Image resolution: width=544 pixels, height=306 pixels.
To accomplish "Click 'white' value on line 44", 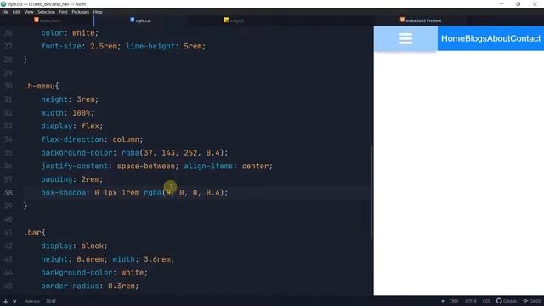I will pyautogui.click(x=133, y=273).
